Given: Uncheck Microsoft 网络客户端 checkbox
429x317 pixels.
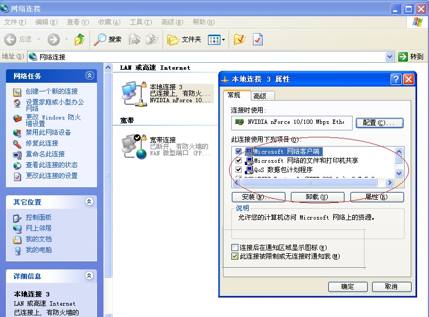Looking at the screenshot, I should coord(238,151).
